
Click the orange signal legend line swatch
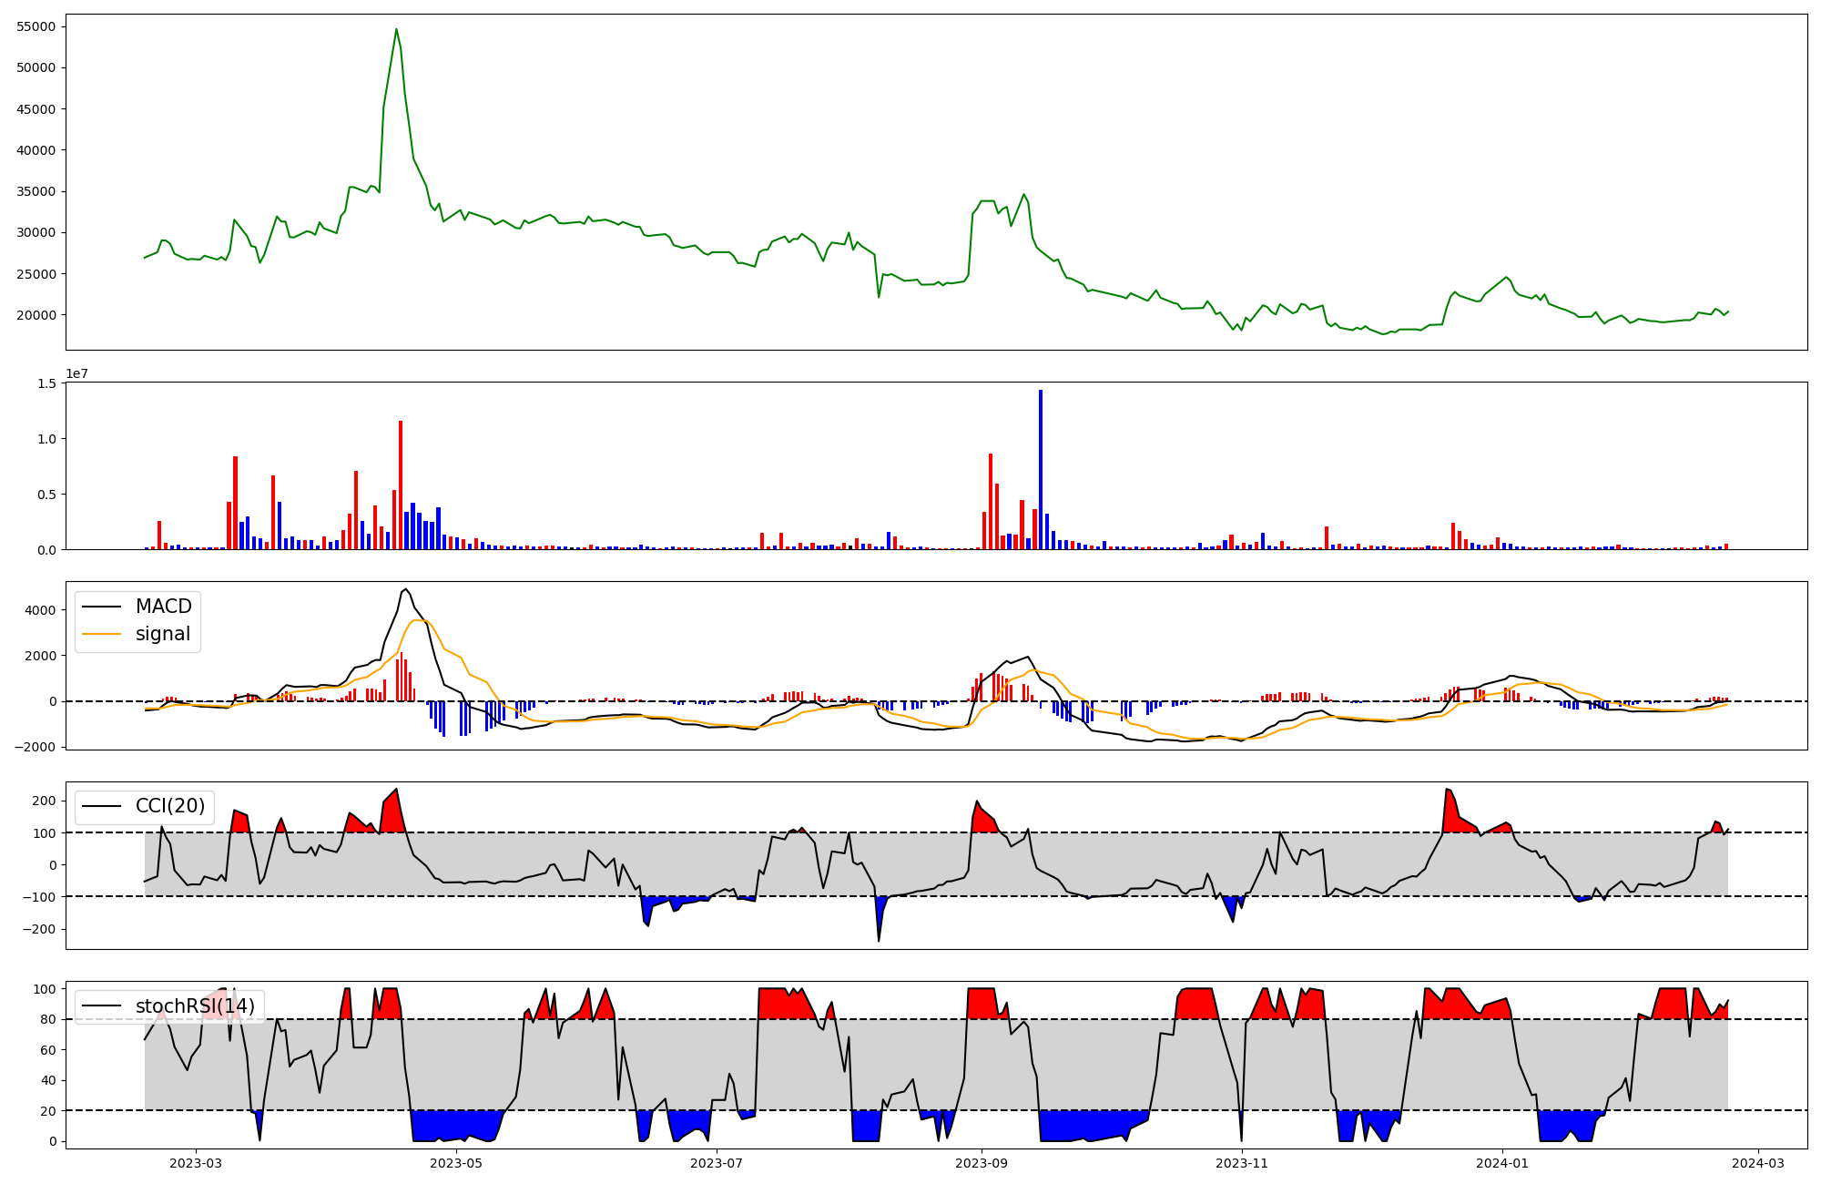[102, 634]
